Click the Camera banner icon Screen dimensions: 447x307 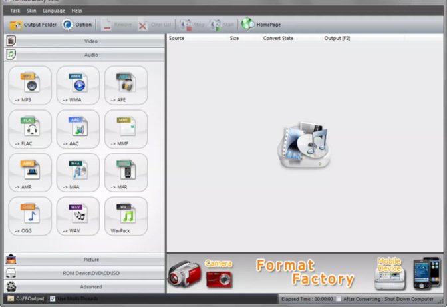coord(219,273)
